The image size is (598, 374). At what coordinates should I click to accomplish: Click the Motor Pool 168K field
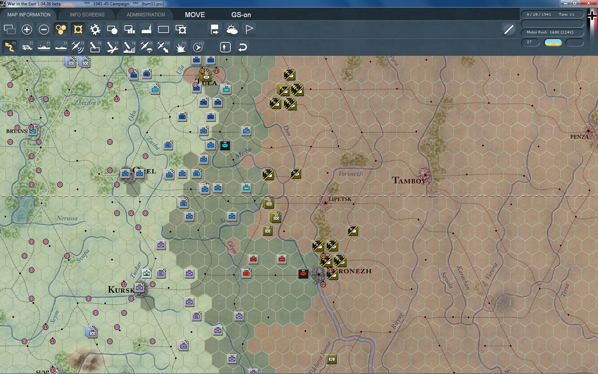pyautogui.click(x=552, y=32)
